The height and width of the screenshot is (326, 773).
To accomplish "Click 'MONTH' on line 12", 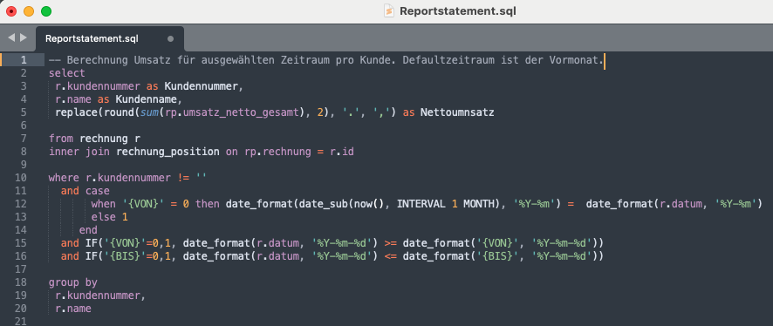I will (478, 203).
